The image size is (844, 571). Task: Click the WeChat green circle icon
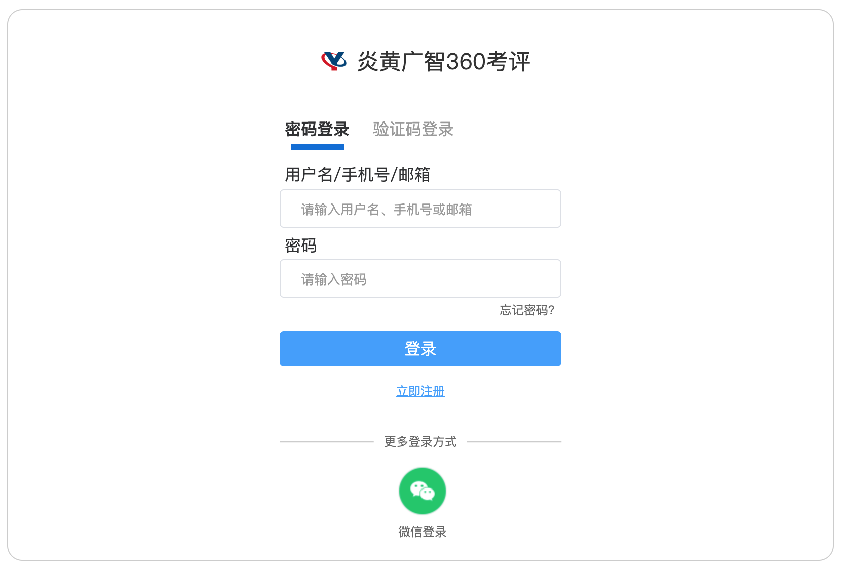[422, 491]
